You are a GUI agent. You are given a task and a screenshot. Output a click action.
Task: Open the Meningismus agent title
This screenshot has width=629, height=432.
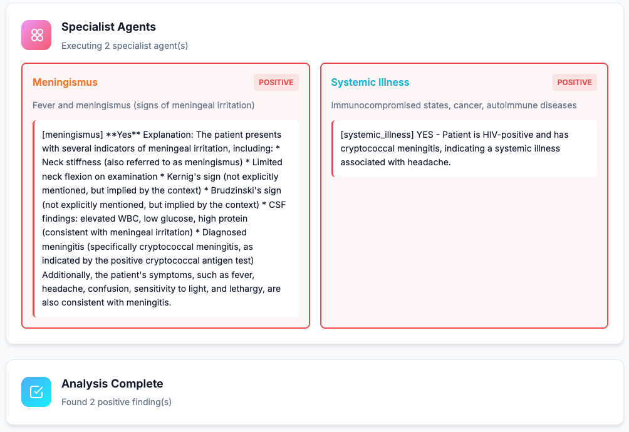(65, 83)
